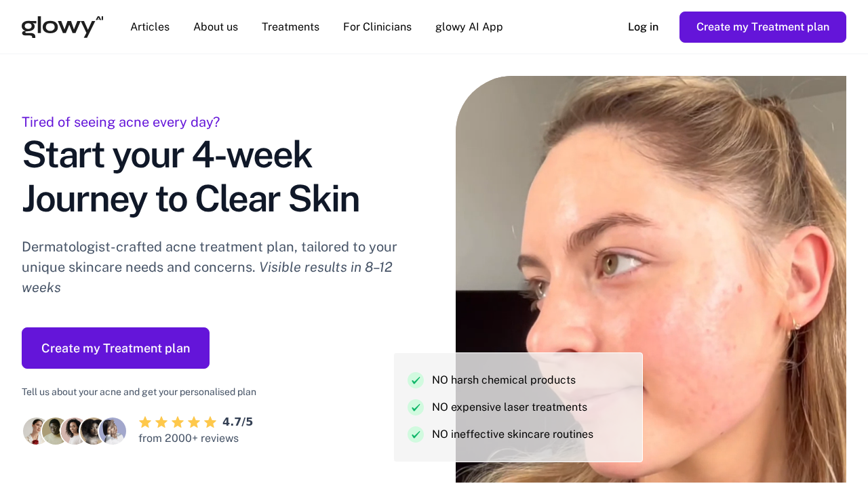Click the fifth gold rating star
The image size is (868, 488).
(210, 422)
